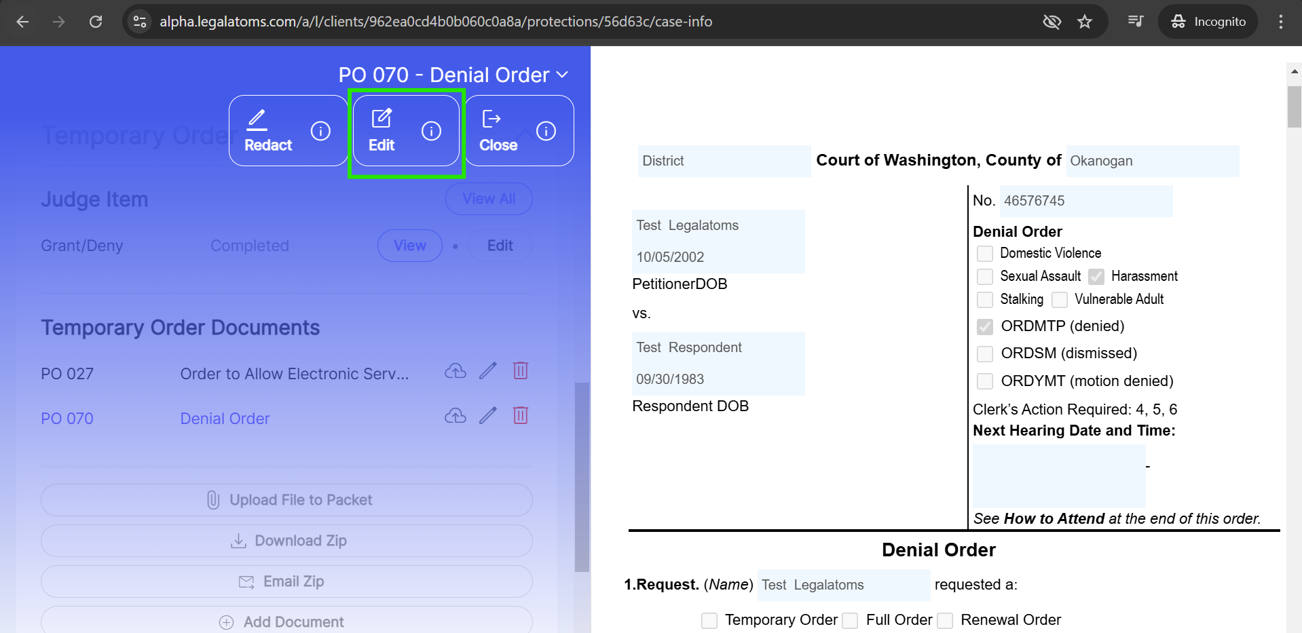The width and height of the screenshot is (1302, 633).
Task: Check the Sexual Assault checkbox
Action: pos(985,277)
